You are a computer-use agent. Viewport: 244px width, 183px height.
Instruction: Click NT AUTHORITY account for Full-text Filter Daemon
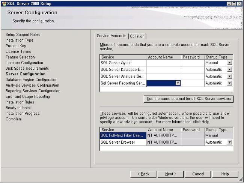click(x=164, y=135)
